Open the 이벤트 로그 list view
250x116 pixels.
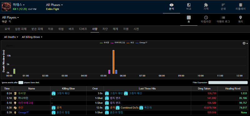coord(223,19)
